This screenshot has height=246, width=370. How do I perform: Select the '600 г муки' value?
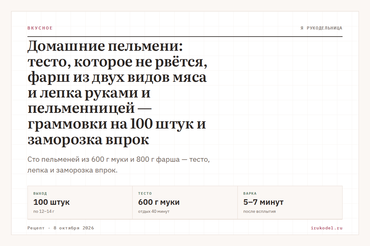159,202
